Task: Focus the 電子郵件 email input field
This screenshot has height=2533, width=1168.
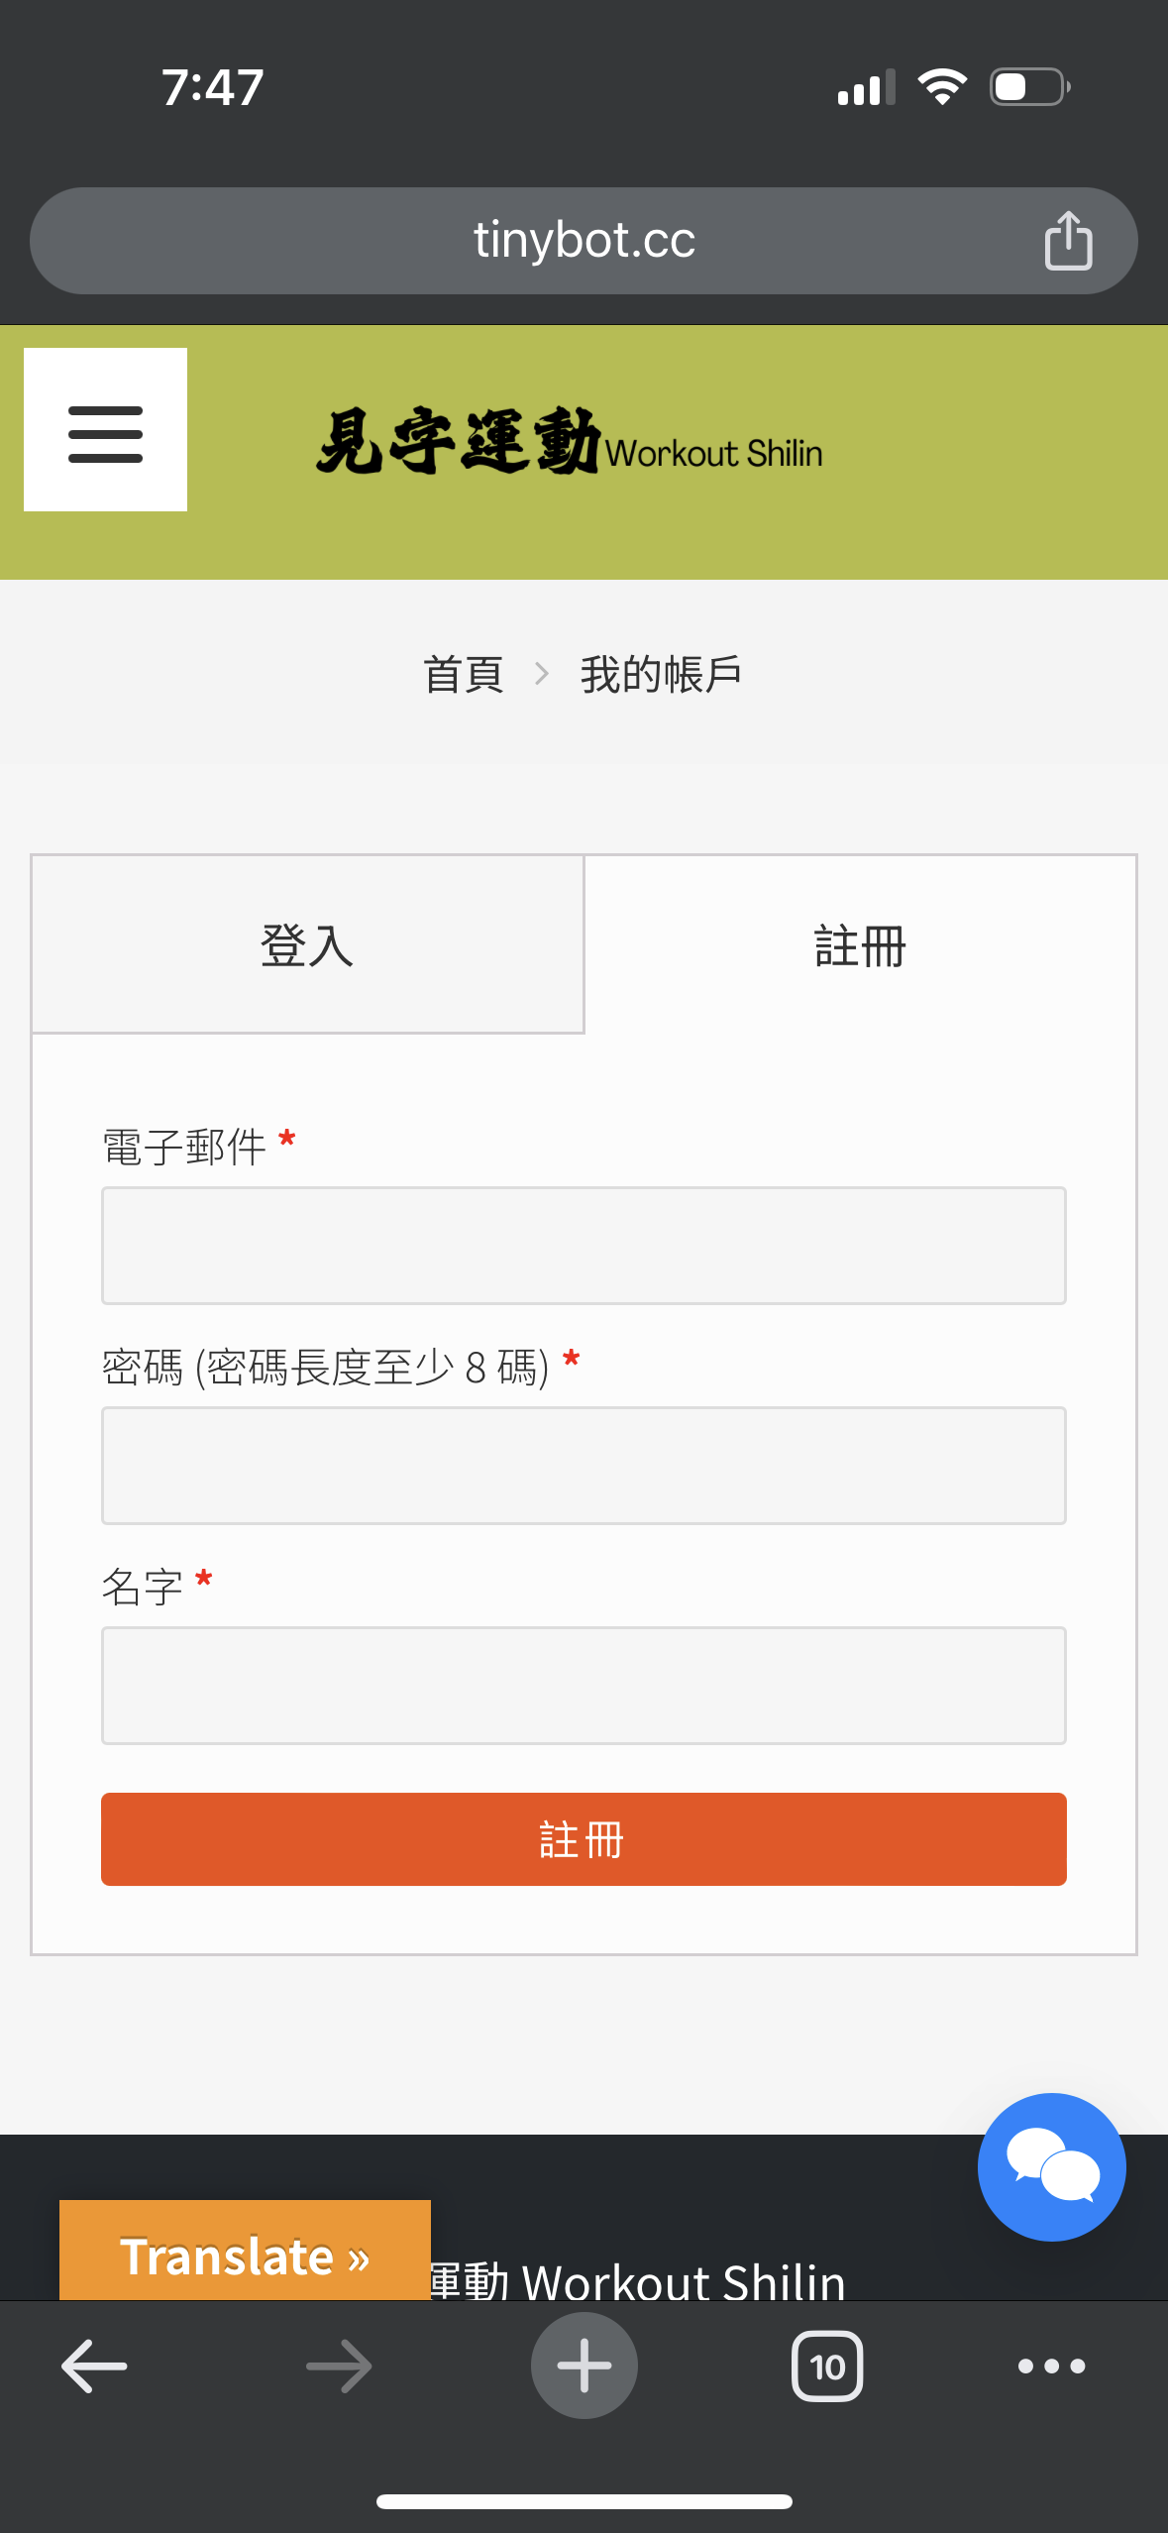Action: pyautogui.click(x=584, y=1246)
